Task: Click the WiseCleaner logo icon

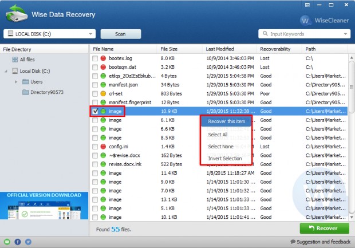Action: tap(306, 21)
